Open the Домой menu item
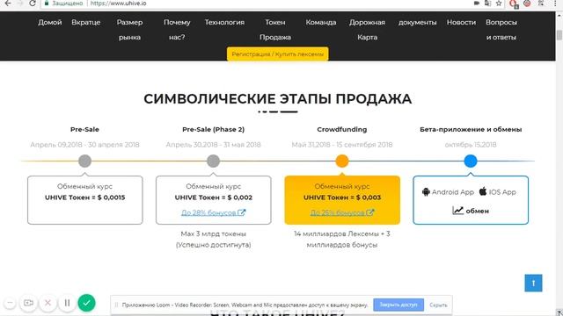 click(50, 22)
